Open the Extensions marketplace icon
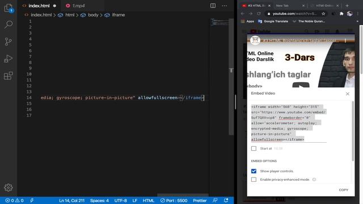 point(9,76)
